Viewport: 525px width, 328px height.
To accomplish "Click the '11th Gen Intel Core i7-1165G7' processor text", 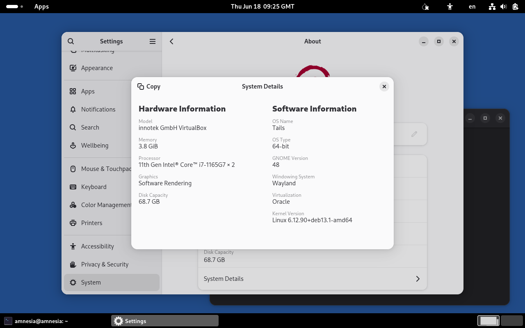I will 187,165.
